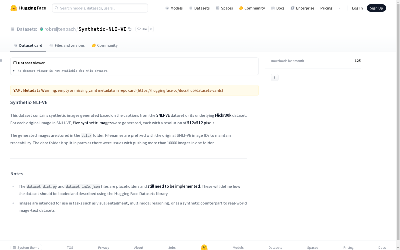Open Spaces link in footer
Screen dimensions: 400x250
pos(313,247)
